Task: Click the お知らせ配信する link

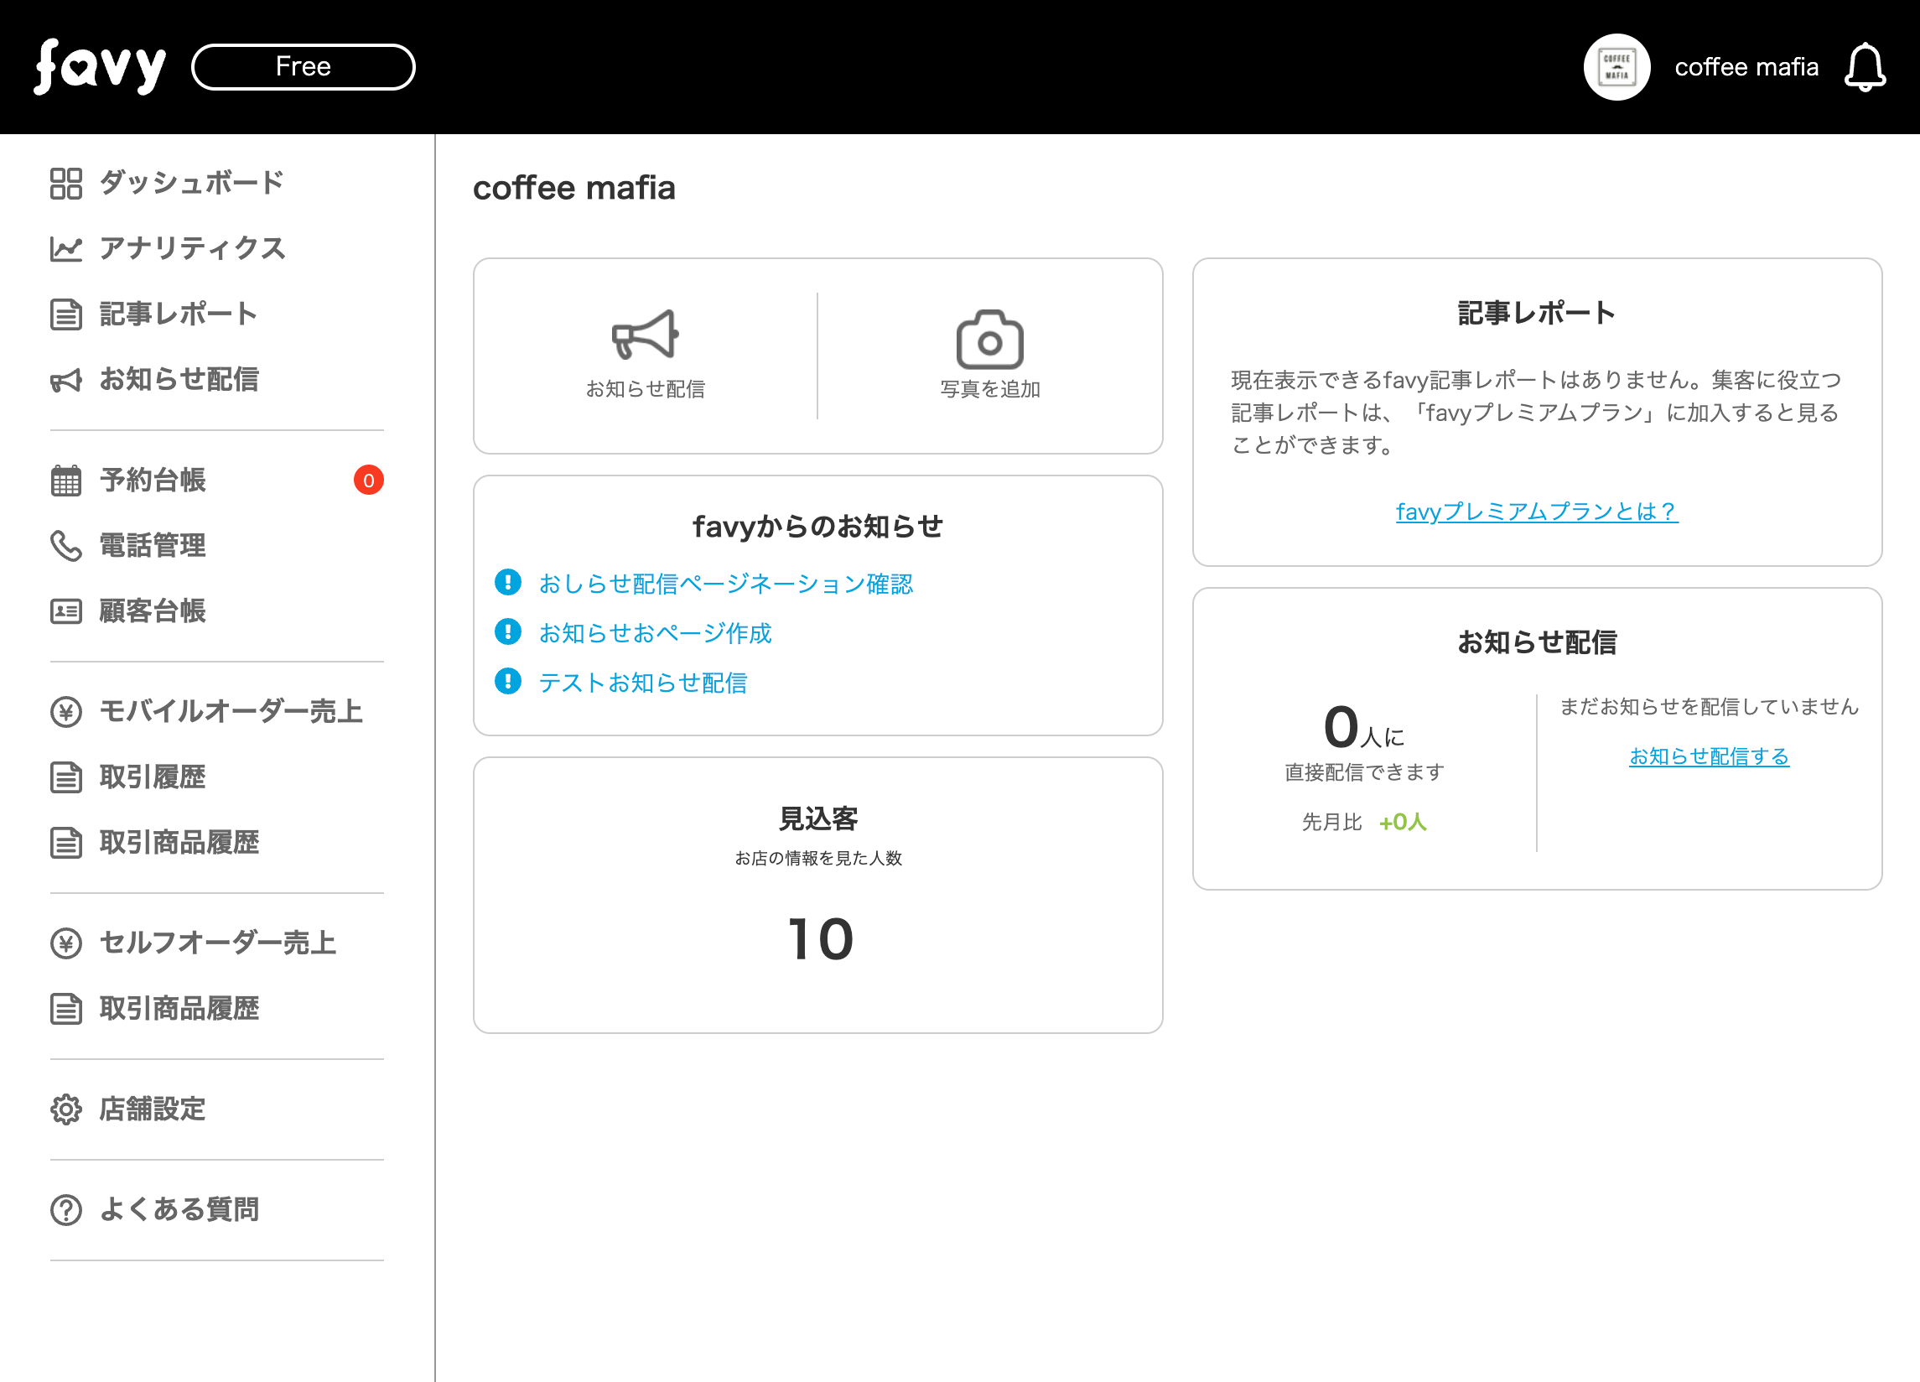Action: click(x=1709, y=756)
